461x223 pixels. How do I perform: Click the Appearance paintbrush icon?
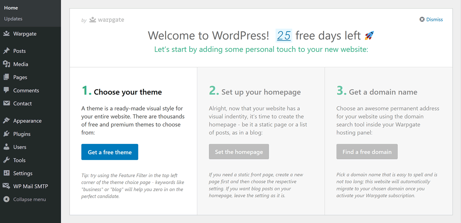(6, 121)
